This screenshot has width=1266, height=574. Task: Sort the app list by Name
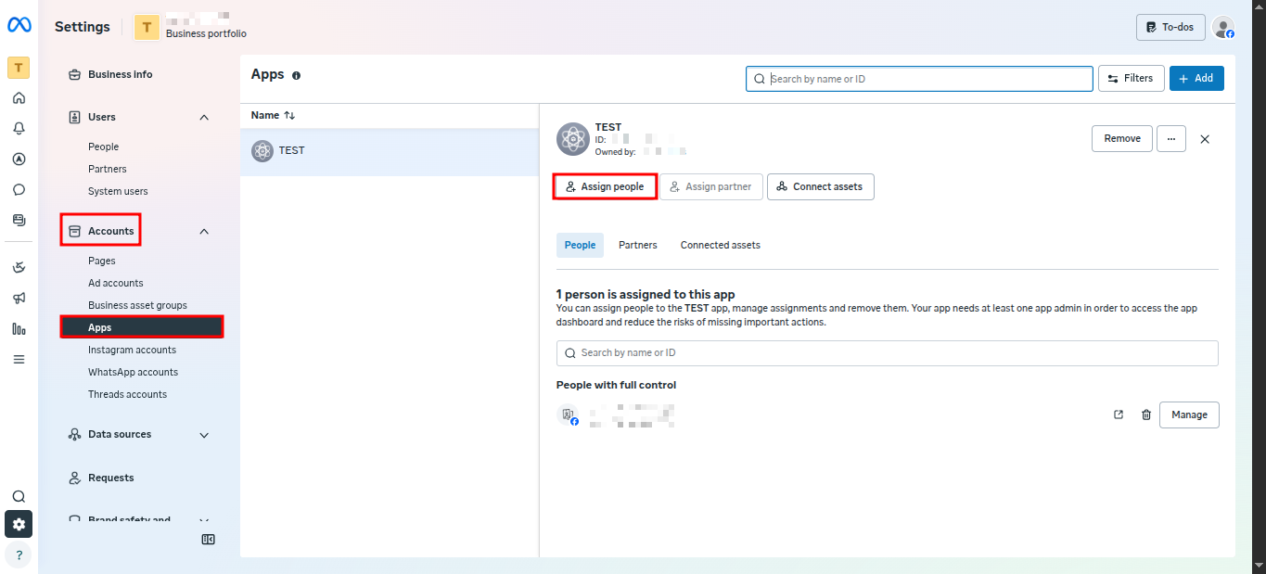click(x=274, y=115)
